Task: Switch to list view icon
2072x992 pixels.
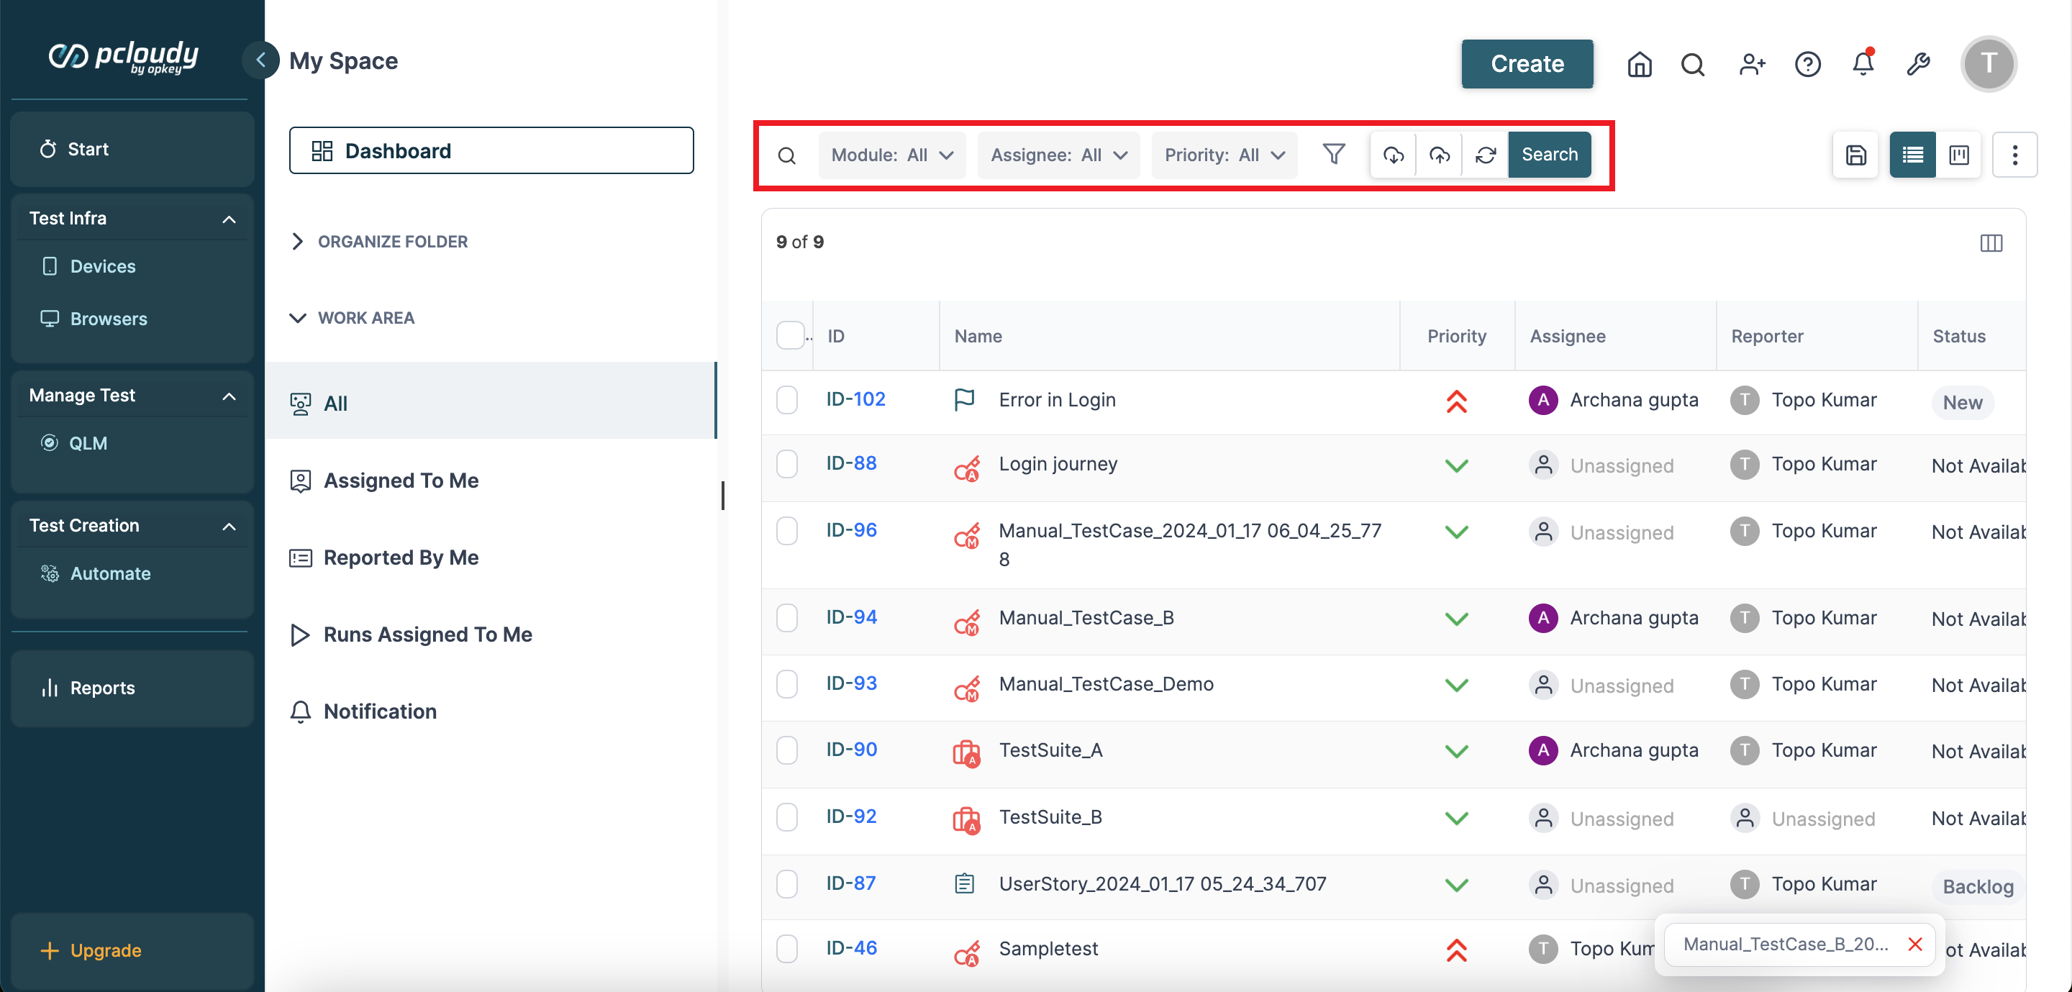Action: coord(1913,155)
